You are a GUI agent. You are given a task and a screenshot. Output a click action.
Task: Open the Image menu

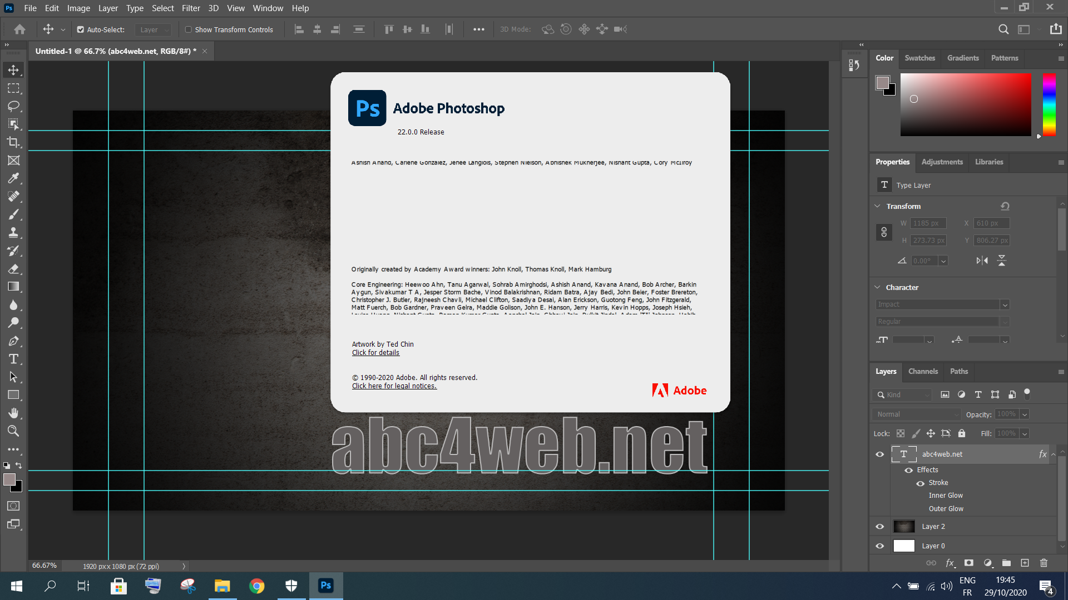(78, 8)
